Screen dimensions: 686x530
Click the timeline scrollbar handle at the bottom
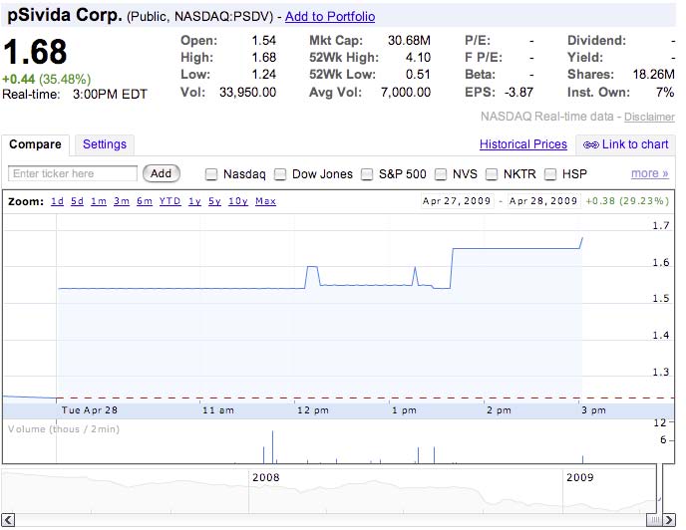tap(653, 519)
